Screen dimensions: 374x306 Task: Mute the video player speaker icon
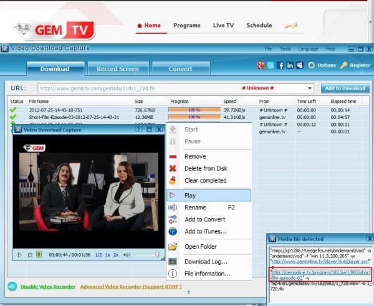(x=127, y=255)
